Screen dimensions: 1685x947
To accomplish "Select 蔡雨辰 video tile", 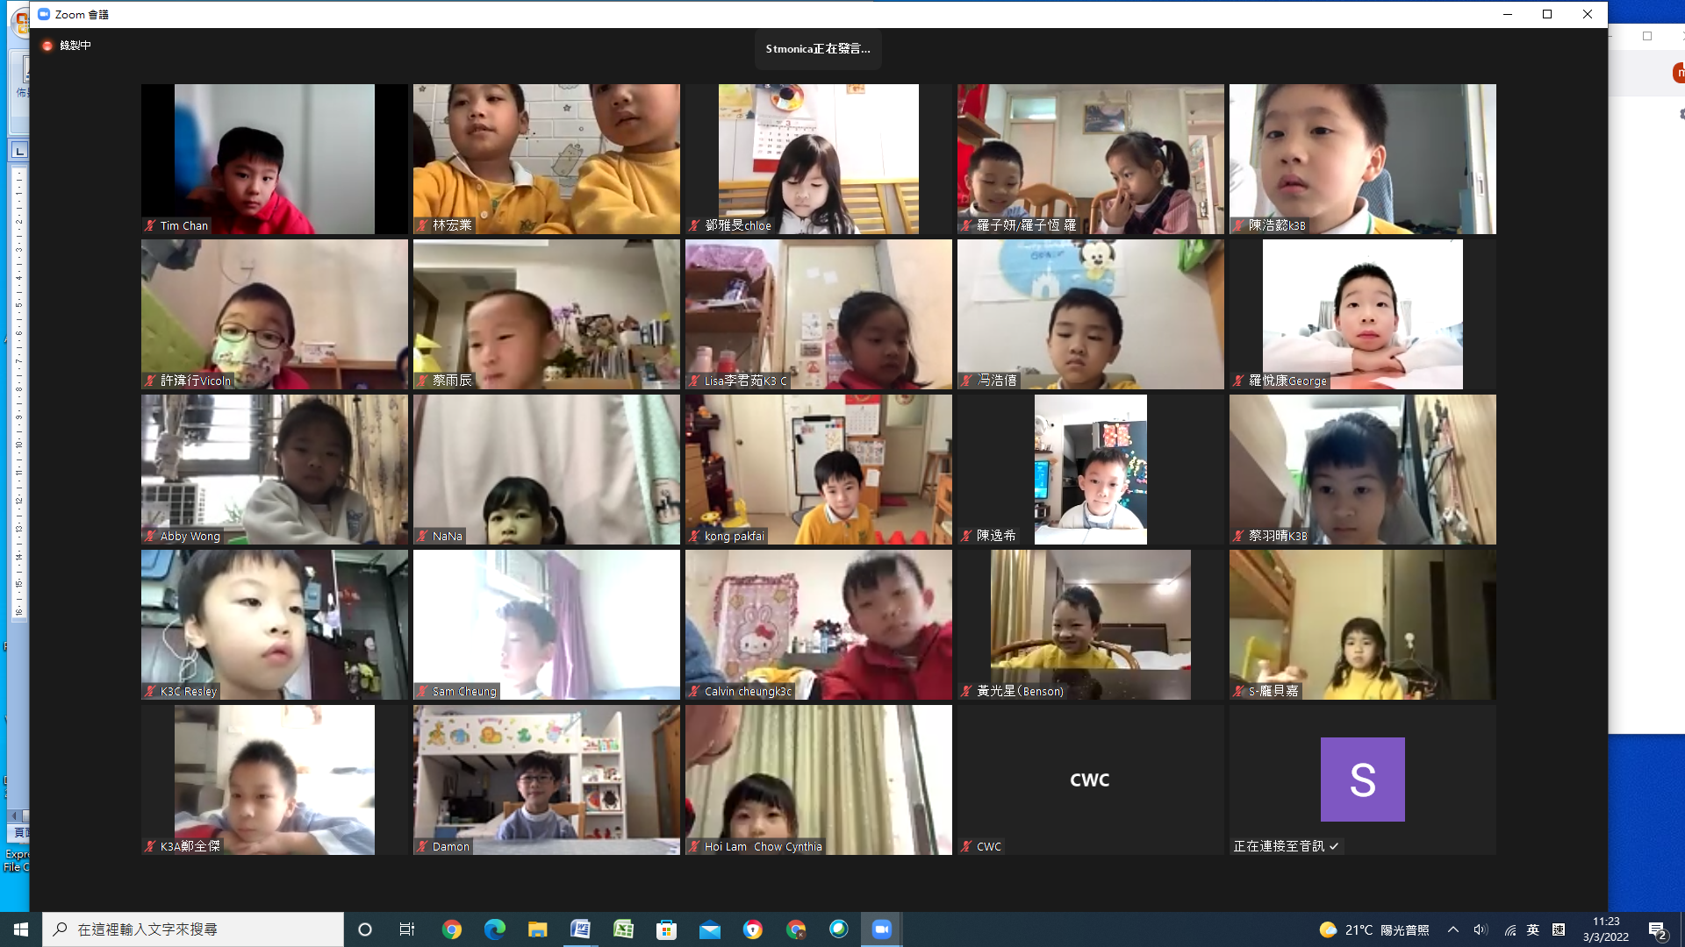I will [547, 314].
